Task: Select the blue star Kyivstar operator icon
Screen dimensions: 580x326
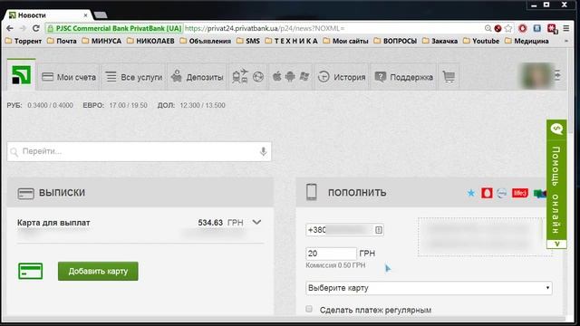Action: 471,193
